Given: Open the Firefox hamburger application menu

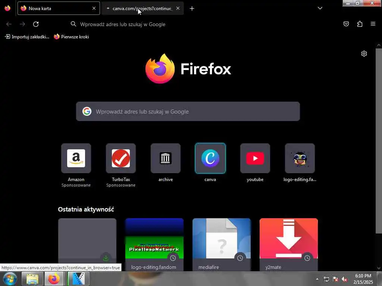Looking at the screenshot, I should (373, 24).
